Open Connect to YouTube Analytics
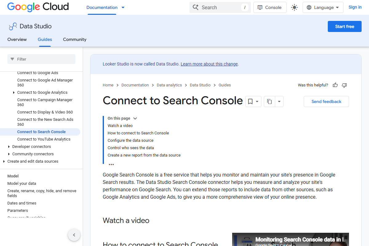The width and height of the screenshot is (369, 246). (x=44, y=139)
